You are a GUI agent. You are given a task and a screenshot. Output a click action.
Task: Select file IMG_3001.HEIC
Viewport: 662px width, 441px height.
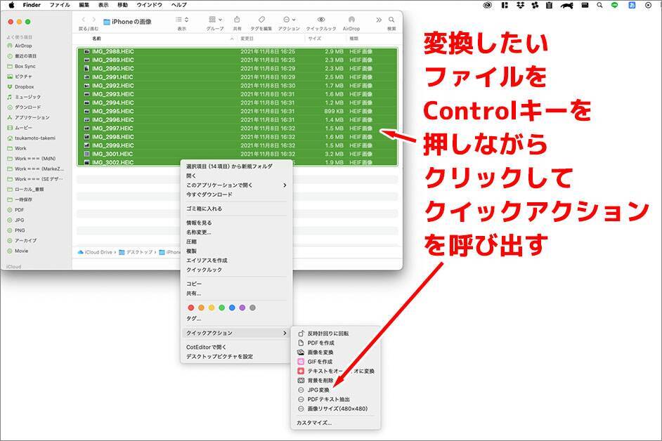238,154
